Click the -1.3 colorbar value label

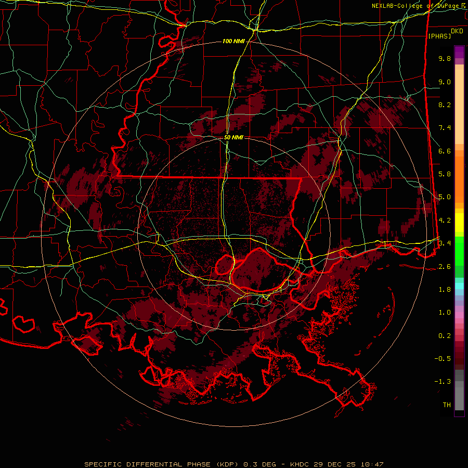[x=443, y=382]
